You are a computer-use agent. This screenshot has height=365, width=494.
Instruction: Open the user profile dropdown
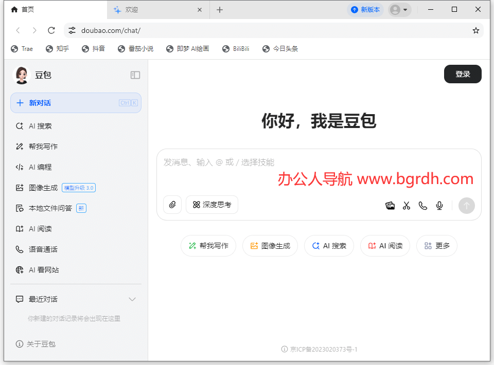(399, 10)
